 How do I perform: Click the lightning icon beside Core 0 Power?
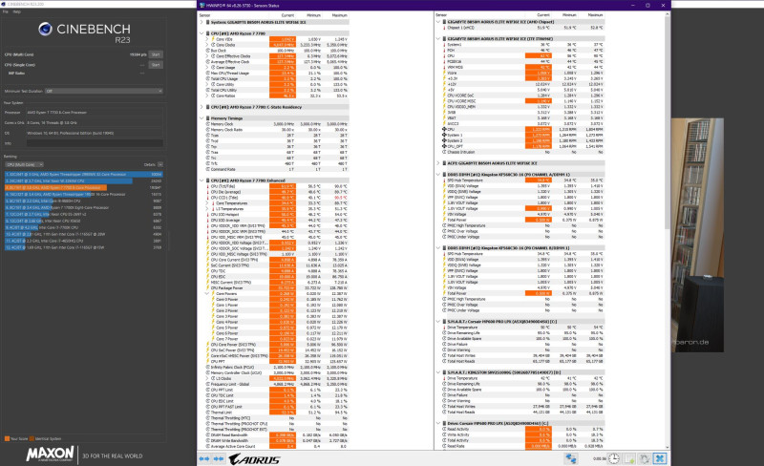[213, 299]
